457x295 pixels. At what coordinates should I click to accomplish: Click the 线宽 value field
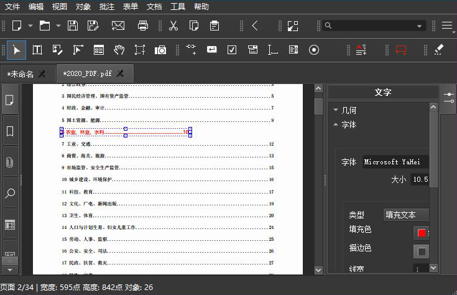pos(421,269)
